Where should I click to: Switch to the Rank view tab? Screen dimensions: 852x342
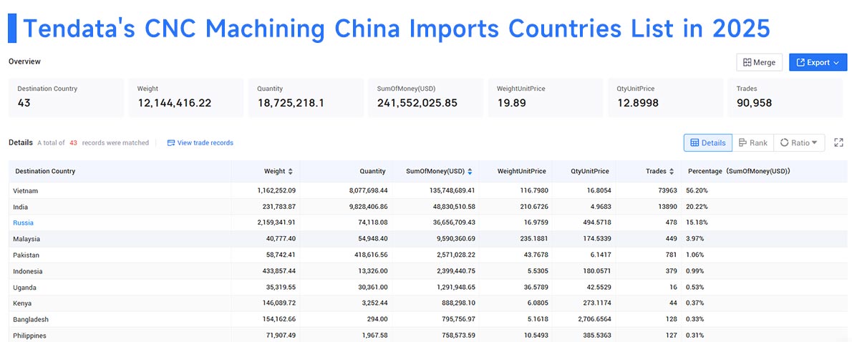pyautogui.click(x=752, y=143)
